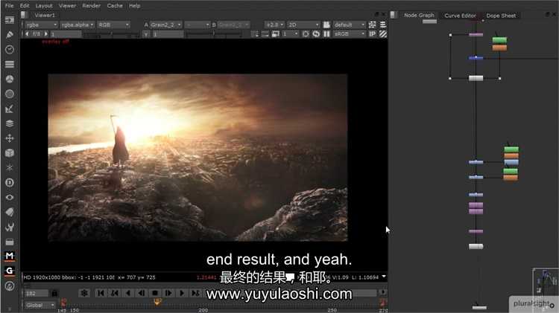Open the viewer playback settings gear

tap(84, 293)
